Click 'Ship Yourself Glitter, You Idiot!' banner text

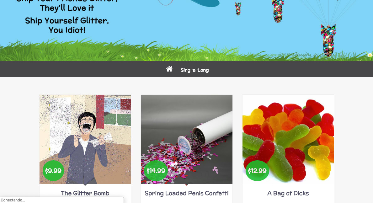click(67, 25)
